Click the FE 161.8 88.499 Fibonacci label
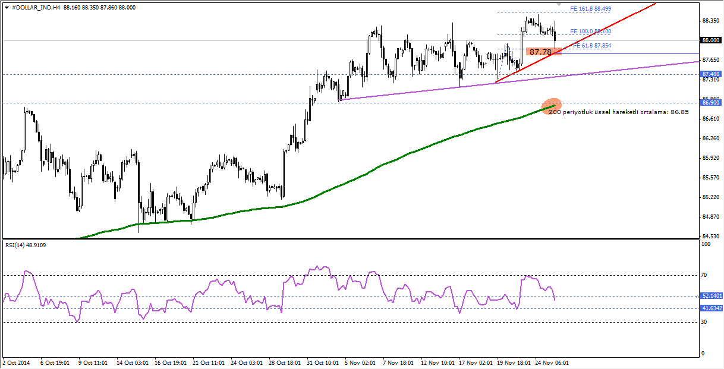Image resolution: width=724 pixels, height=369 pixels. 590,9
